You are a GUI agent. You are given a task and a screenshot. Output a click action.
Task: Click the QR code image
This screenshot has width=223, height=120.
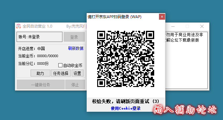tap(126, 59)
